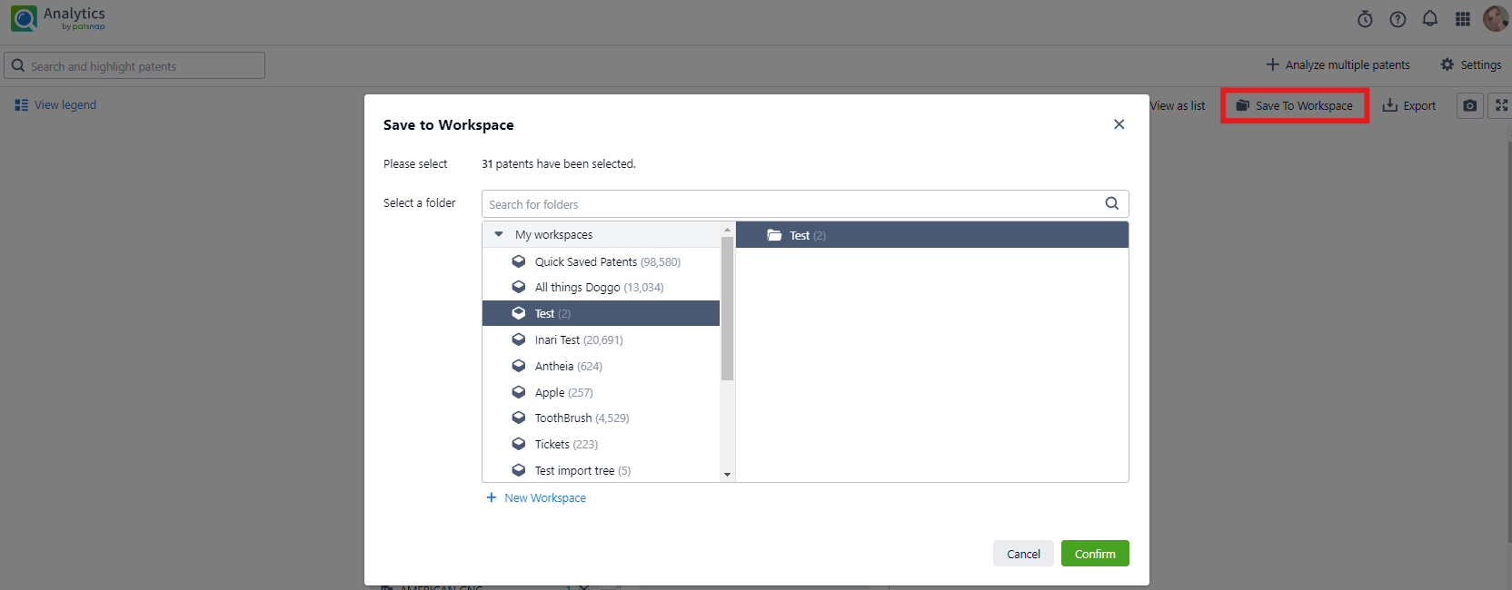Click the Analytics by Patsnap logo
Viewport: 1512px width, 590px height.
(58, 18)
